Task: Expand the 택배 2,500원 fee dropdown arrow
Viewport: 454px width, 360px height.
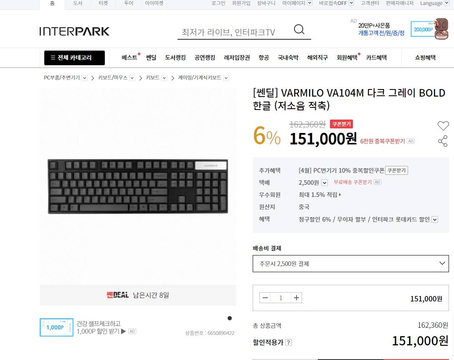Action: pyautogui.click(x=325, y=183)
